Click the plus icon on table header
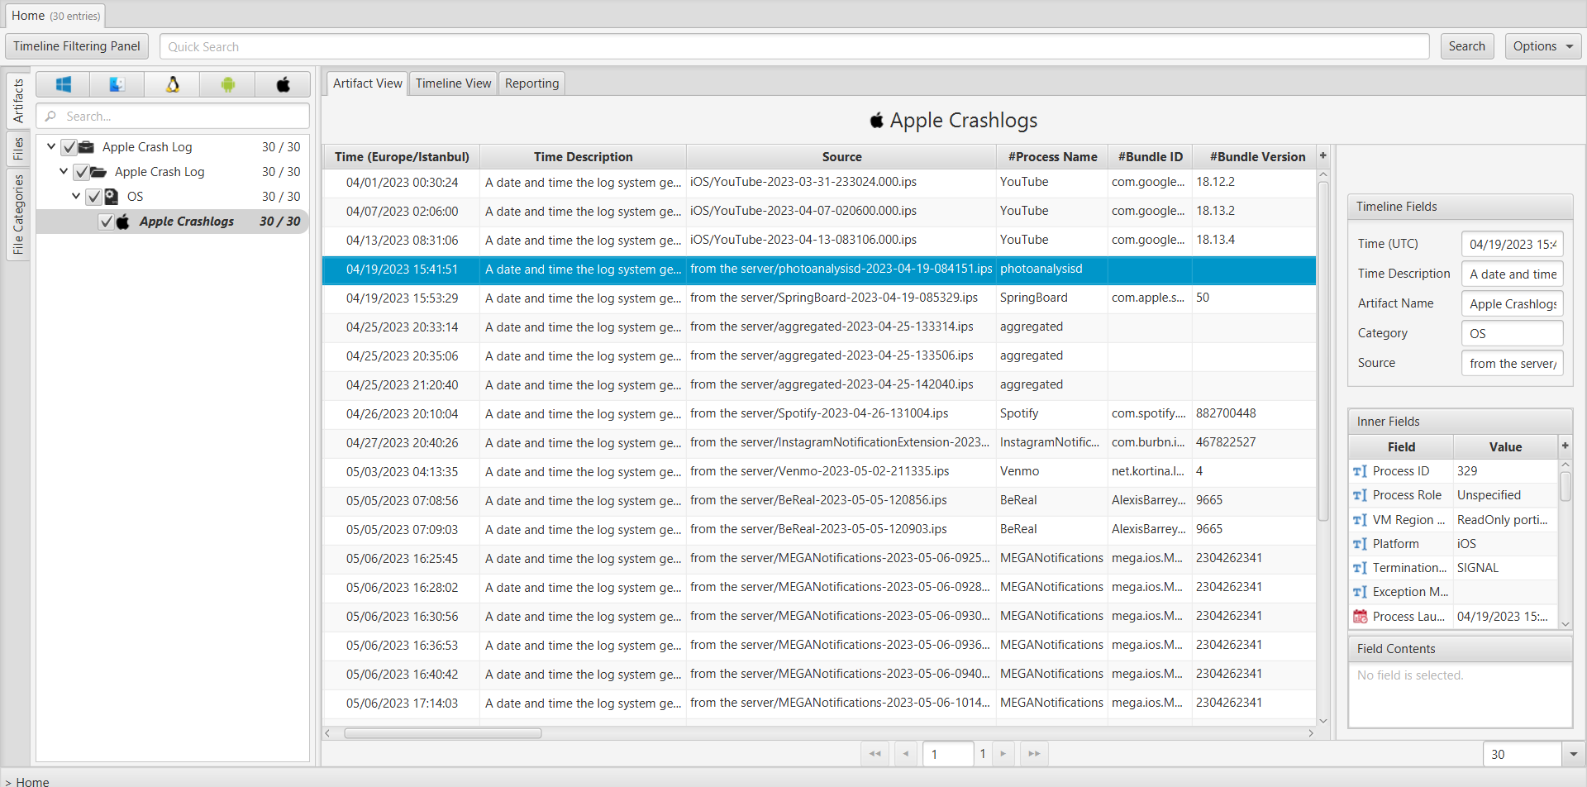Image resolution: width=1587 pixels, height=787 pixels. (x=1322, y=155)
